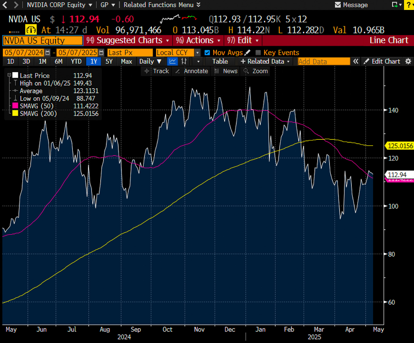Viewport: 414px width, 343px height.
Task: Click the start date 05/07/2024 field
Action: [x=24, y=53]
